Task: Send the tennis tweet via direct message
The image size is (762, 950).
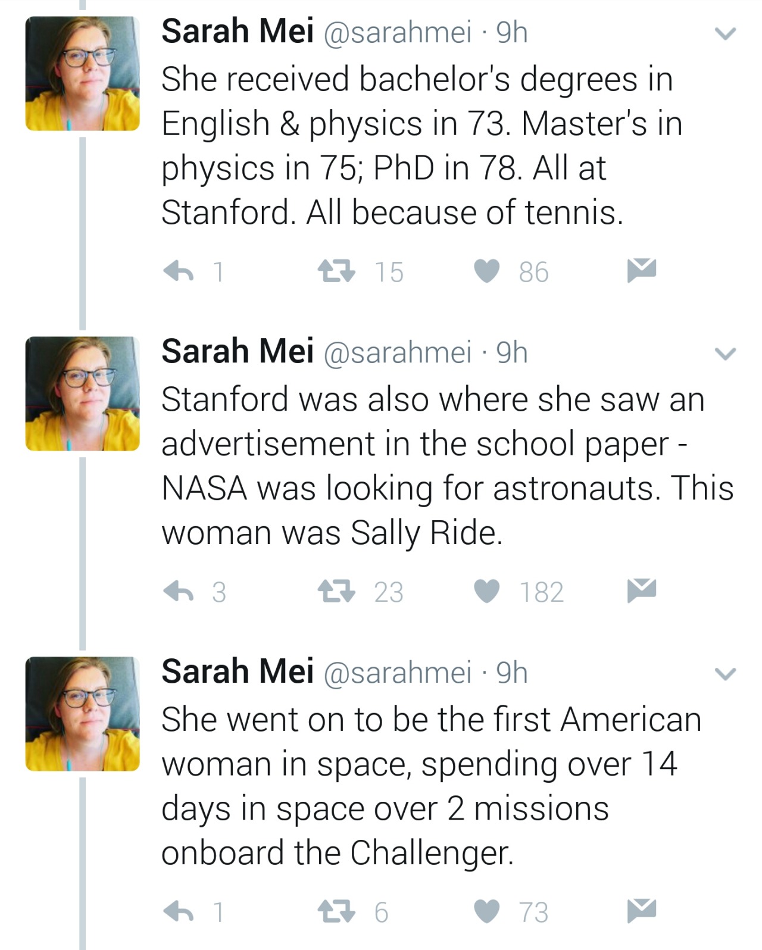Action: click(x=641, y=270)
